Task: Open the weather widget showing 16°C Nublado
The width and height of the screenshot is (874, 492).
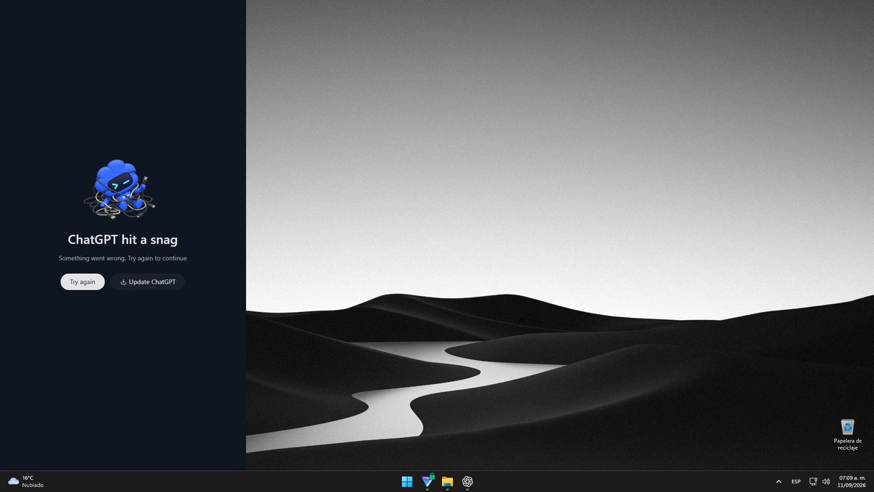Action: [x=25, y=481]
